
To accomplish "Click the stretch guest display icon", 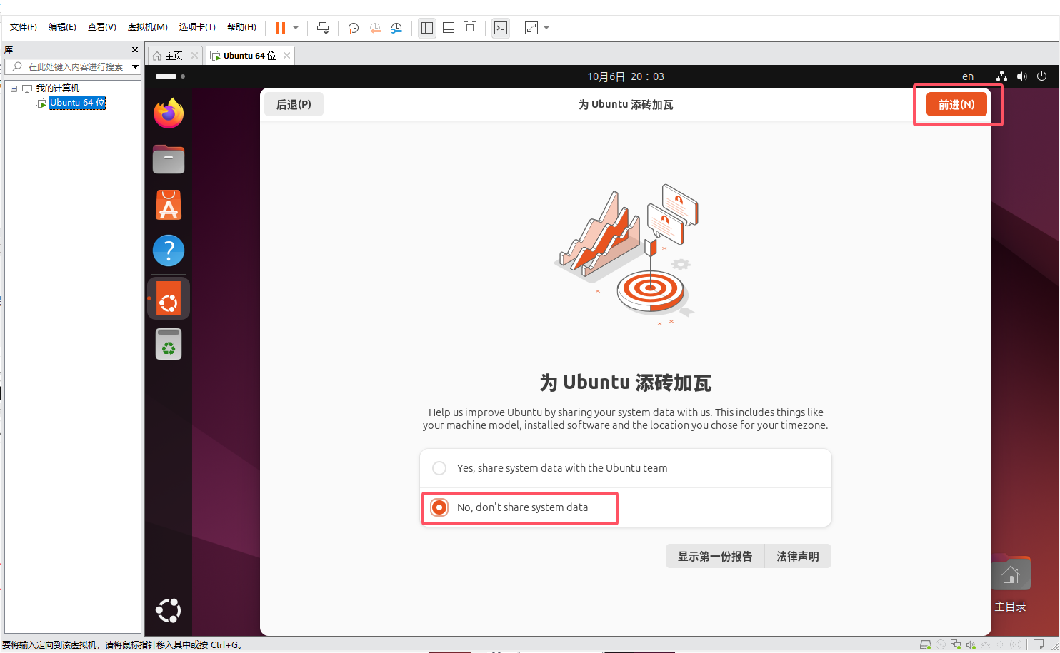I will click(531, 28).
